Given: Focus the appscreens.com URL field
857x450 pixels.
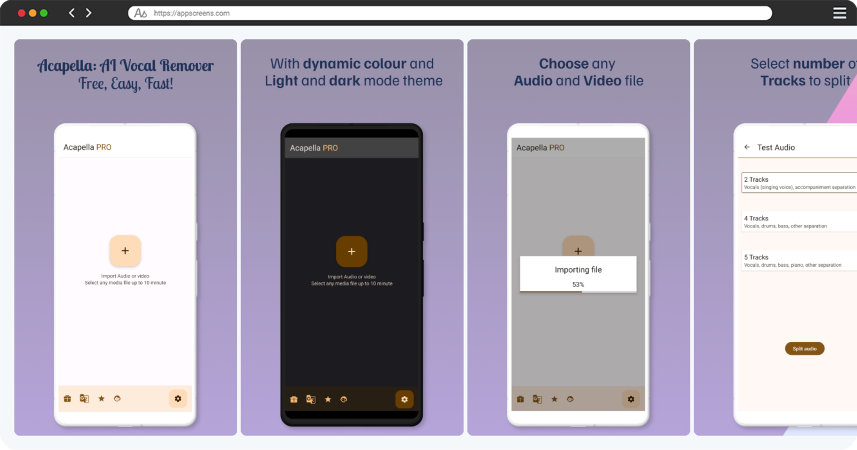Looking at the screenshot, I should [450, 13].
